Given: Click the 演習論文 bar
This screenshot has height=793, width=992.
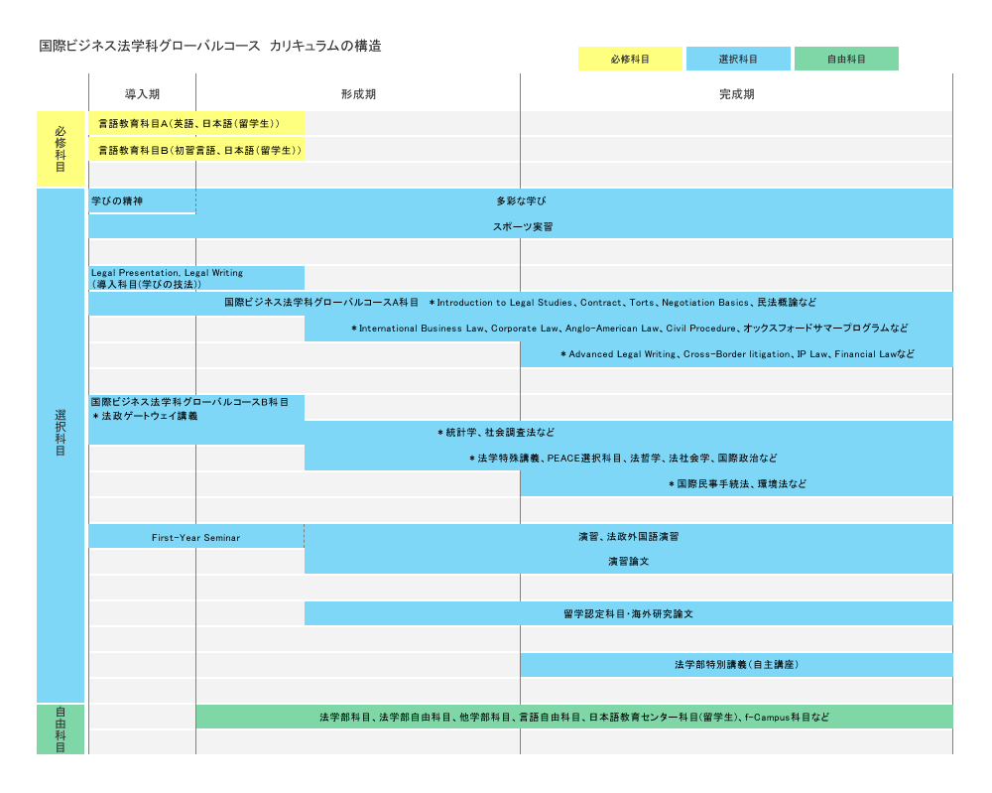Looking at the screenshot, I should pyautogui.click(x=629, y=562).
